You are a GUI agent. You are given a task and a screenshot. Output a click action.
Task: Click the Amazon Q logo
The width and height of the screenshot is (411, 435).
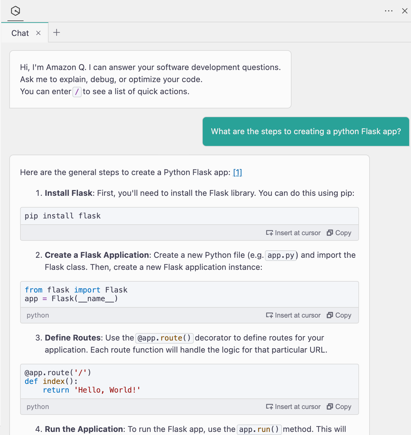15,11
